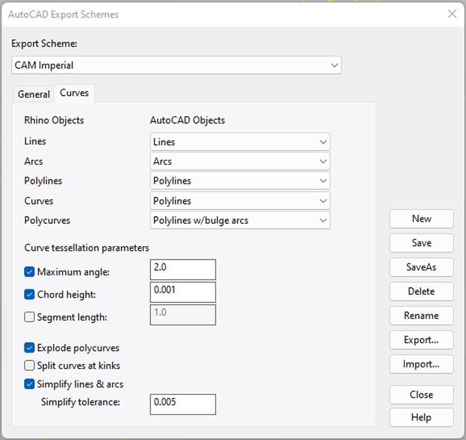
Task: Disable Simplify lines & arcs
Action: 28,384
